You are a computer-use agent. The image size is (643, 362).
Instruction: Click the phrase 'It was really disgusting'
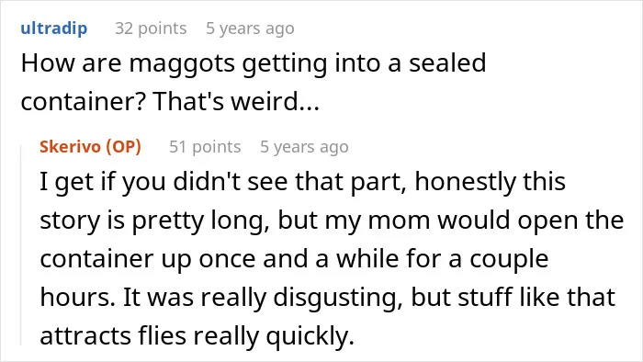click(263, 297)
